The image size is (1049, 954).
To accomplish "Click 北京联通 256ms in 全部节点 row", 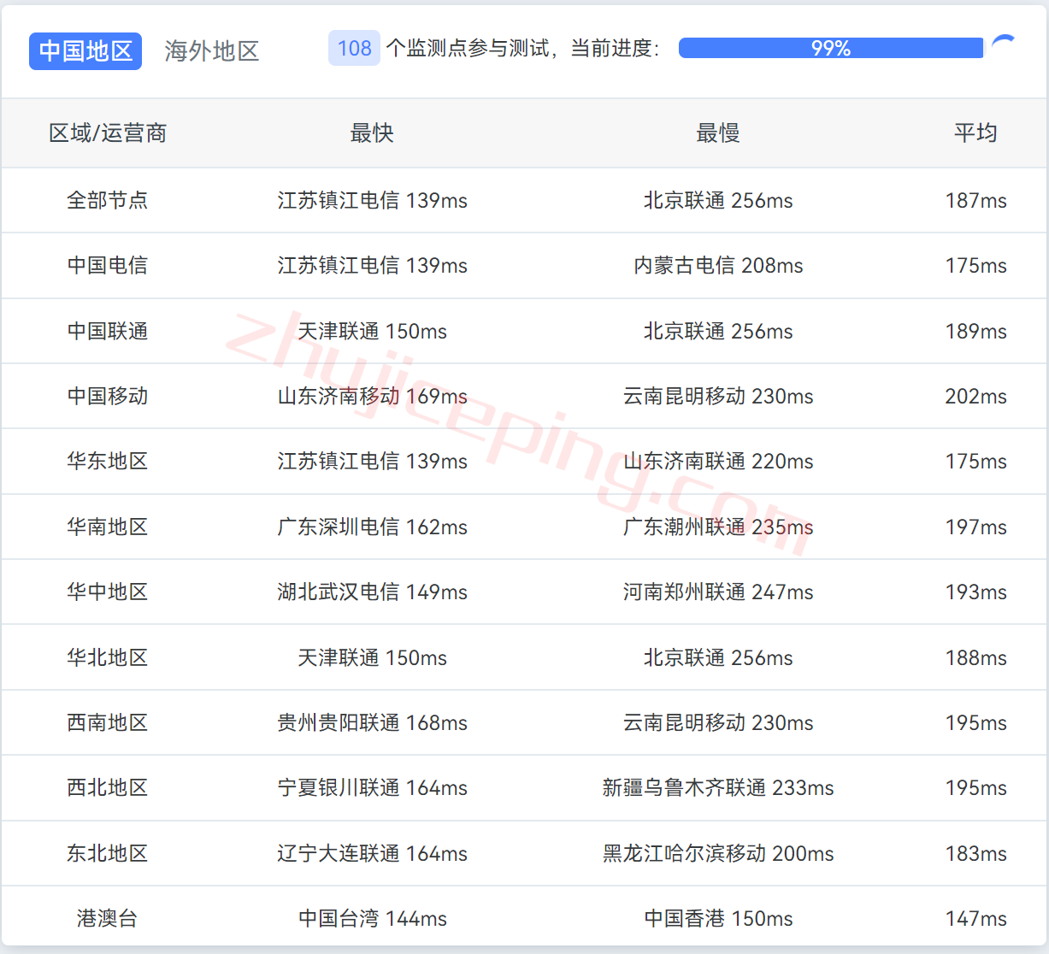I will pyautogui.click(x=718, y=200).
